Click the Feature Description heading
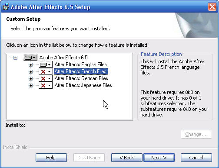The height and width of the screenshot is (168, 219). coord(161,54)
